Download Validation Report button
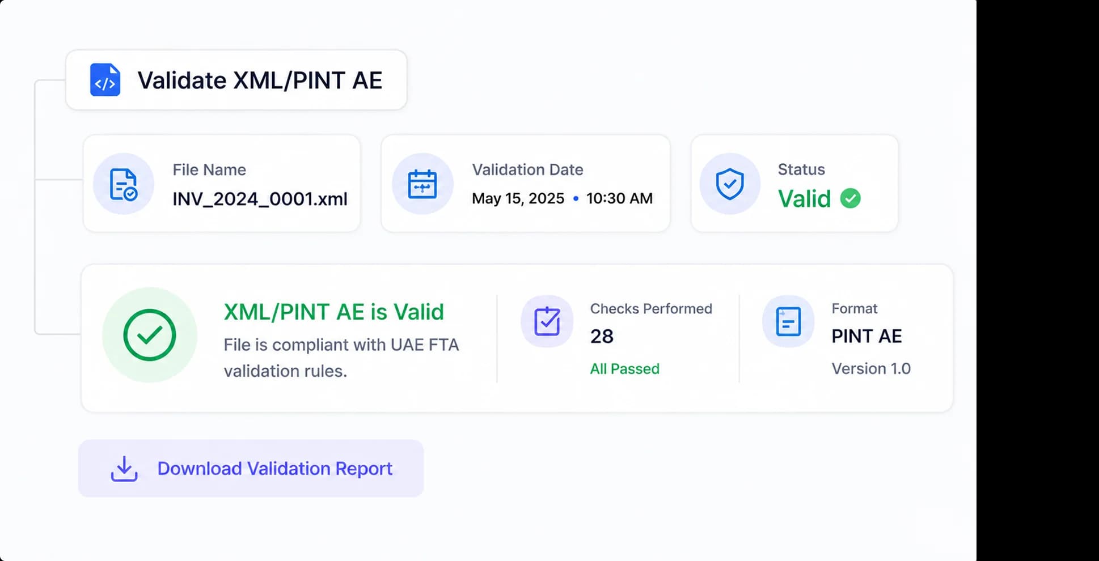 coord(251,469)
